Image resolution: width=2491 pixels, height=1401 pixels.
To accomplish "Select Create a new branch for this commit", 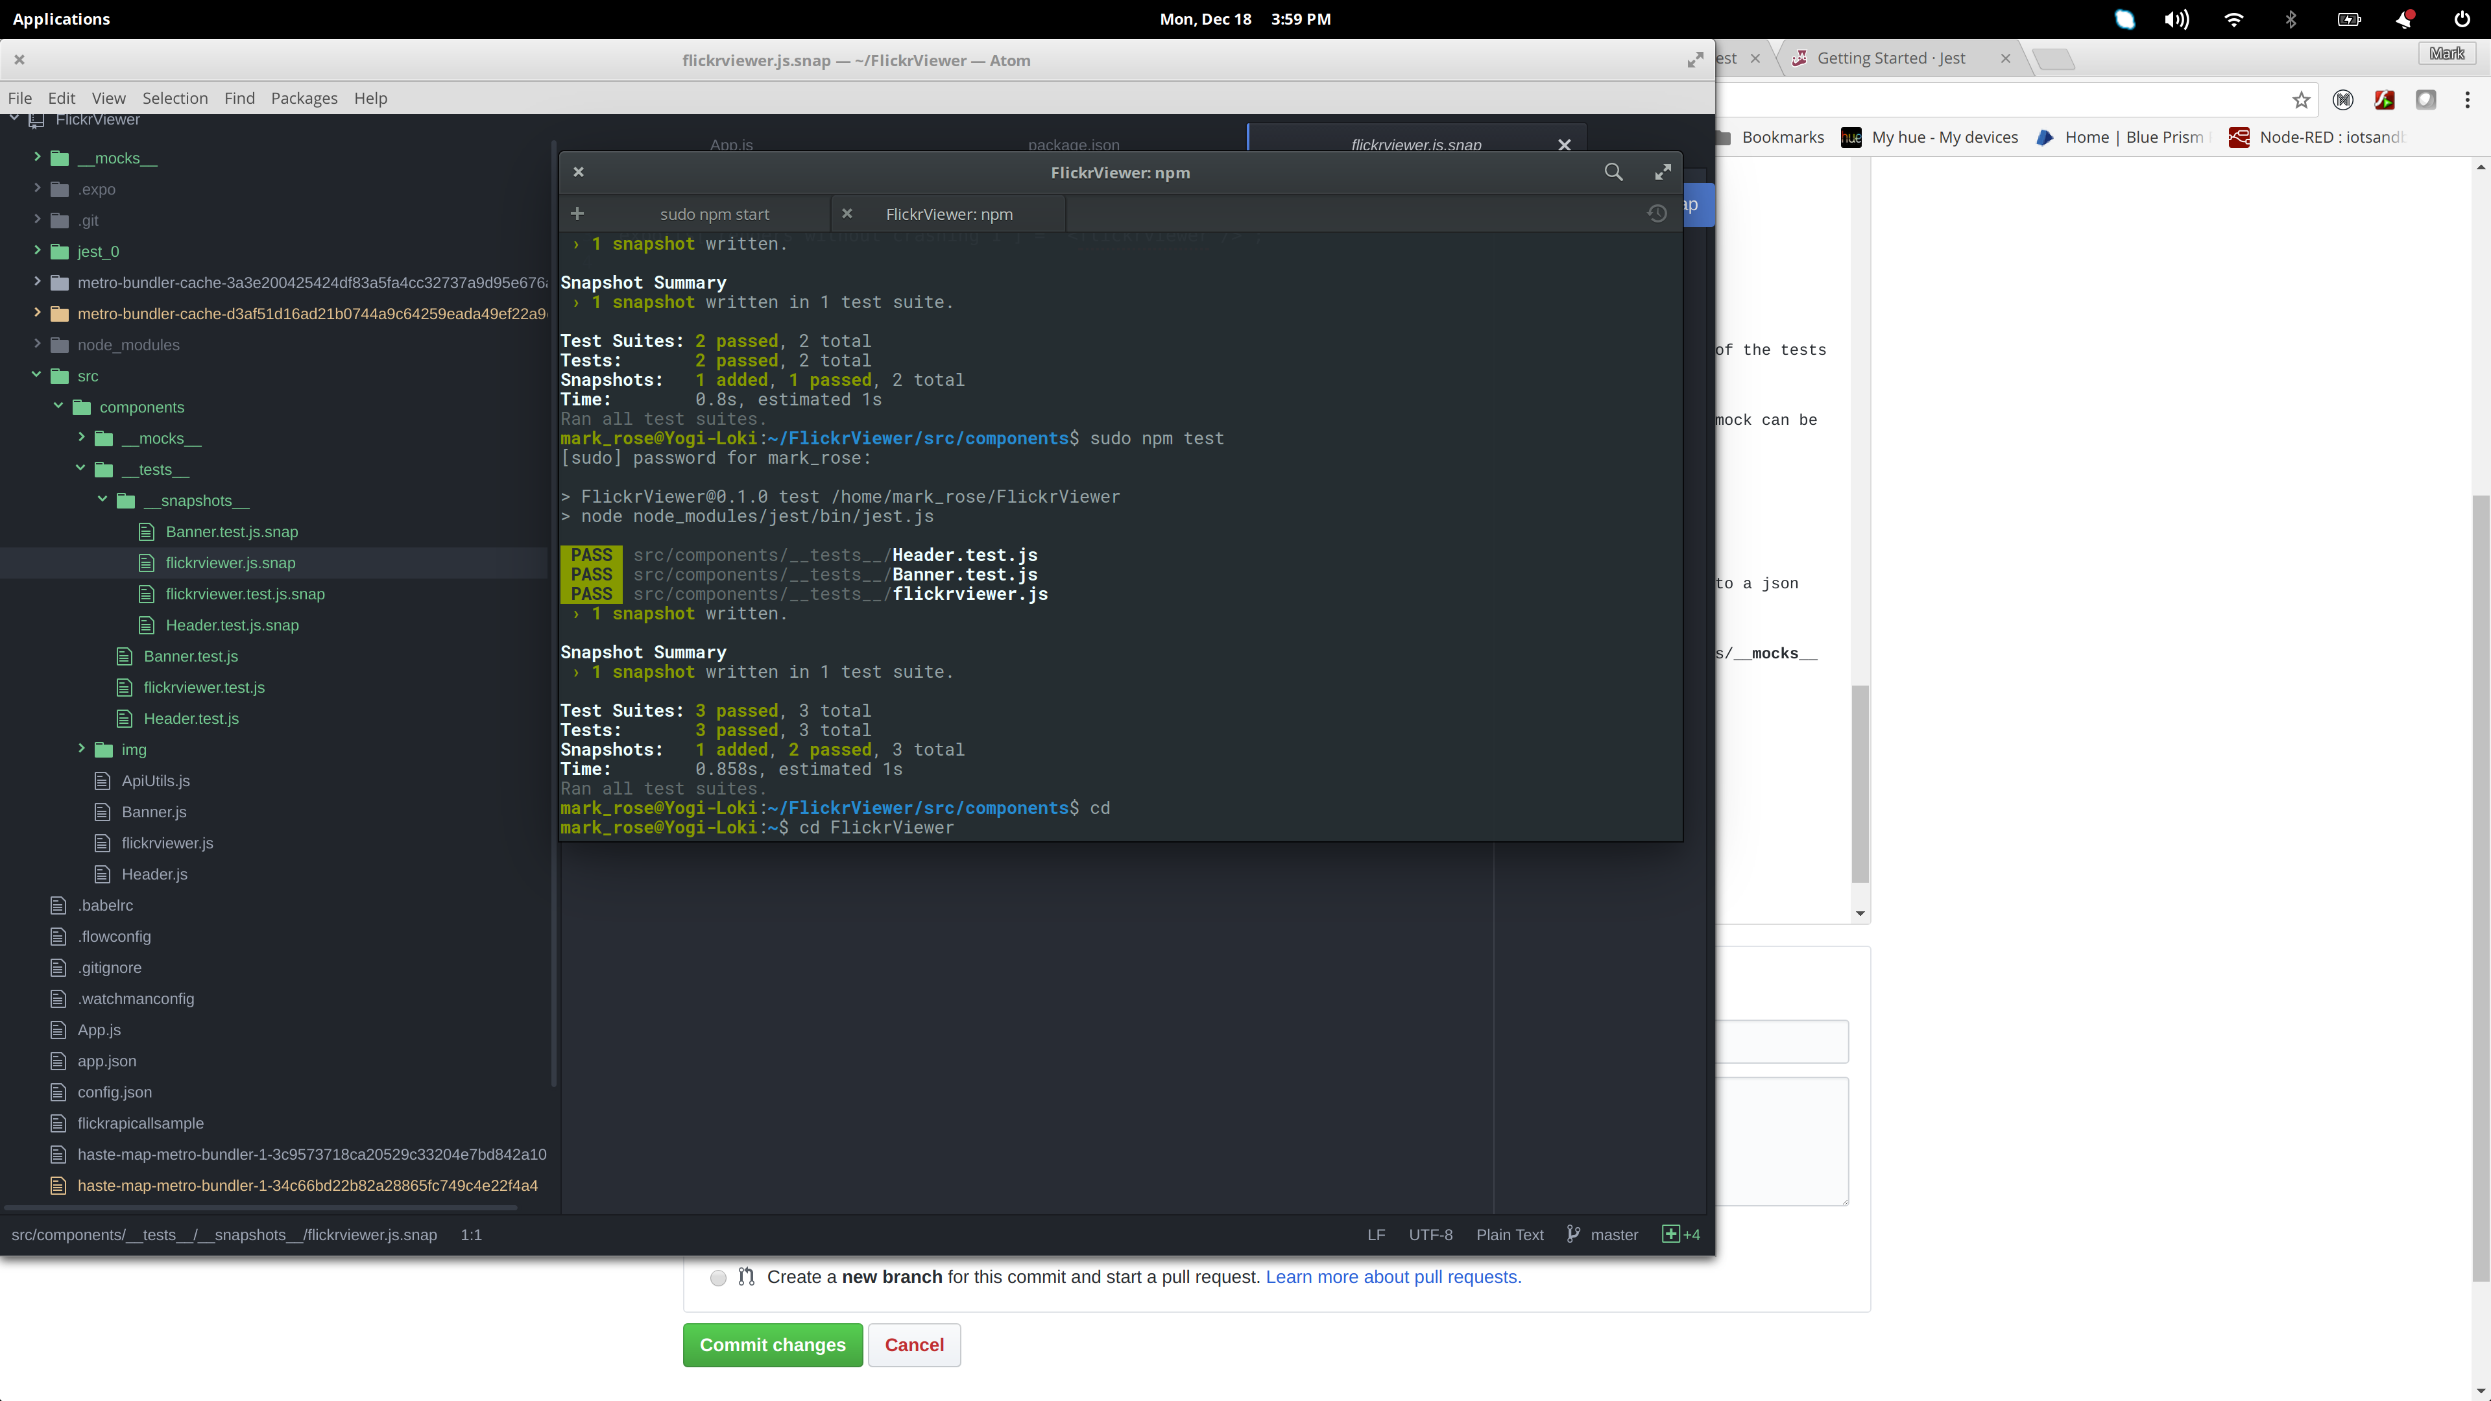I will click(717, 1277).
